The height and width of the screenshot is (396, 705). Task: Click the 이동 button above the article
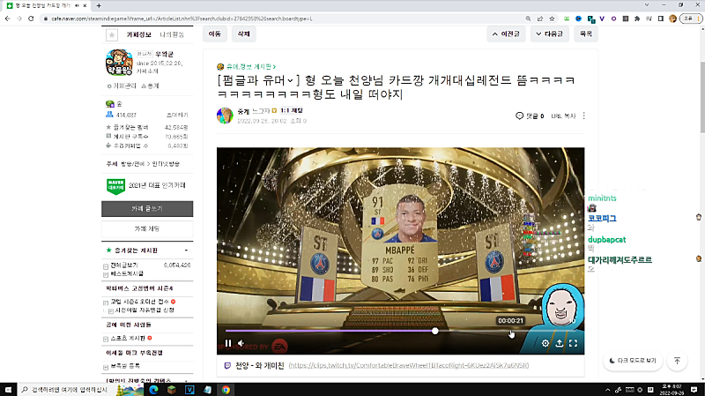click(x=215, y=34)
